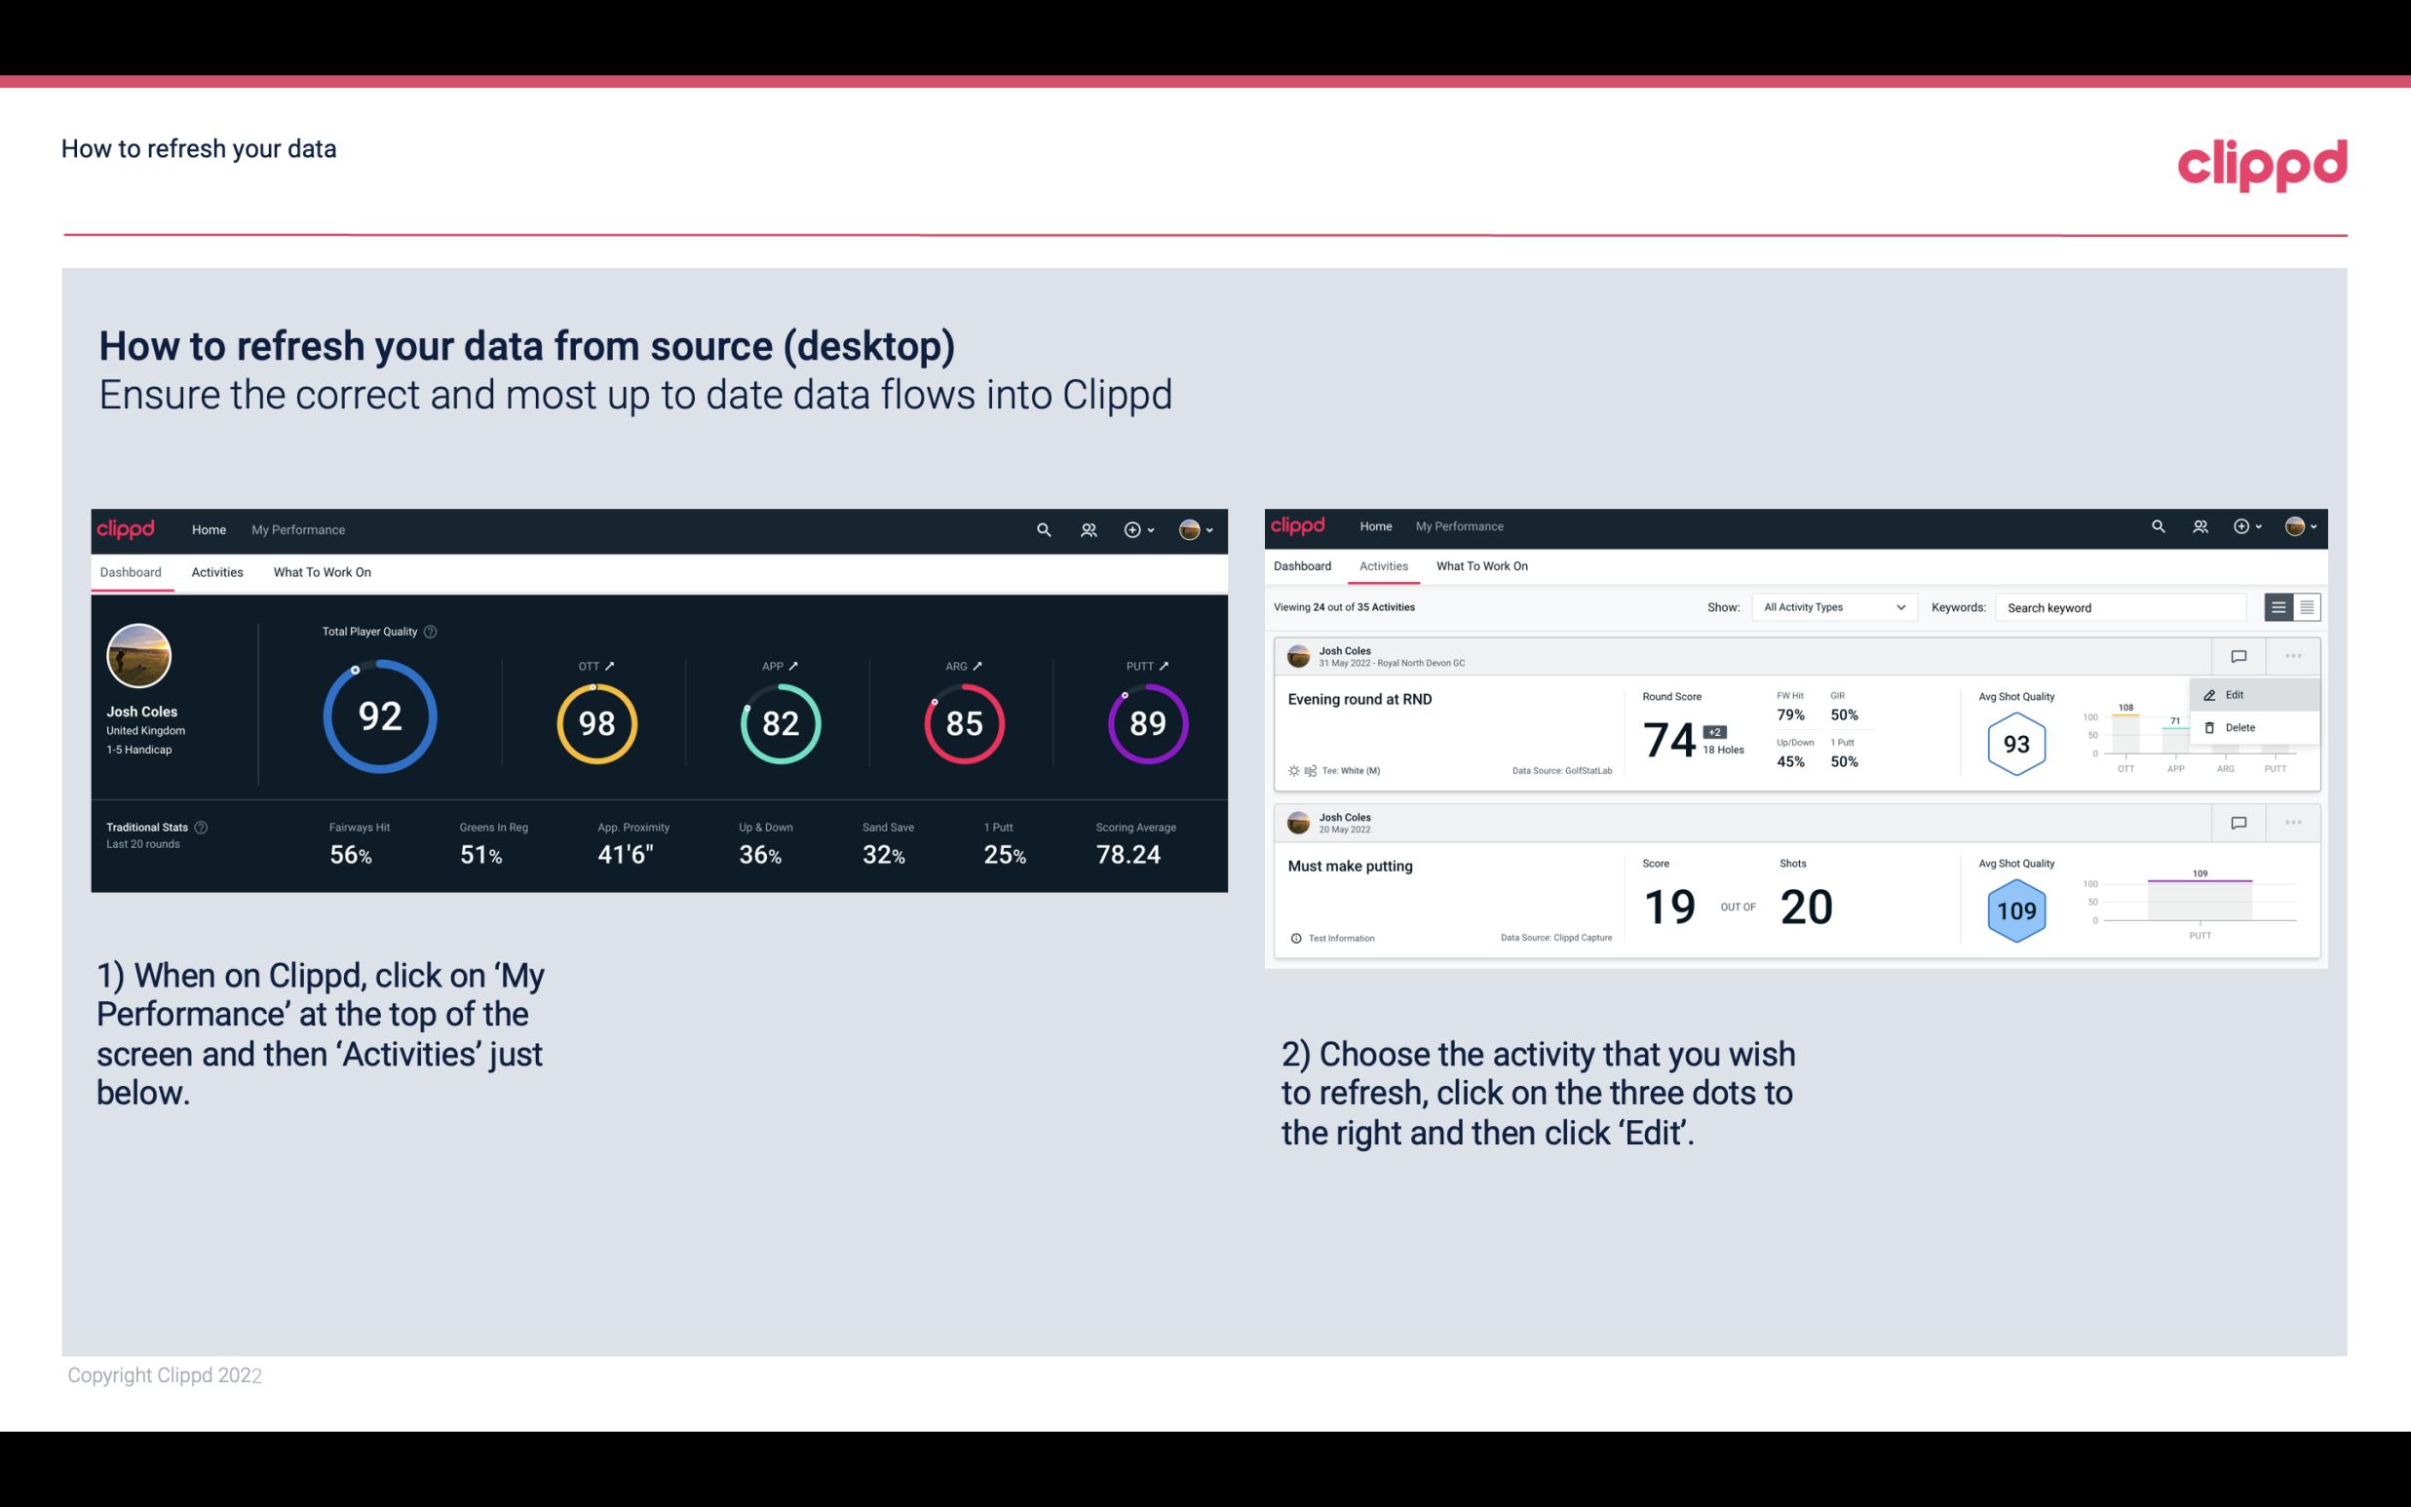Click the Clippd logo icon top right

pos(2264,163)
